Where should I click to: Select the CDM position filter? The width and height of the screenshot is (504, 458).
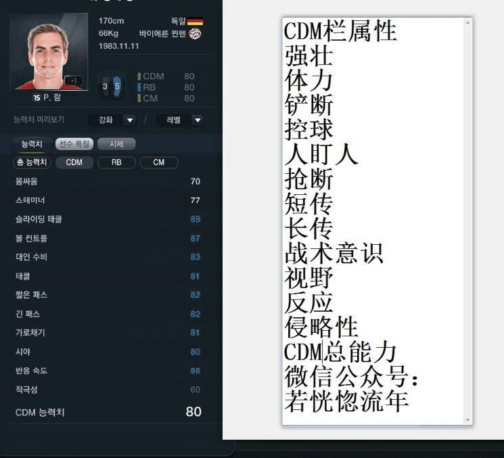point(74,162)
